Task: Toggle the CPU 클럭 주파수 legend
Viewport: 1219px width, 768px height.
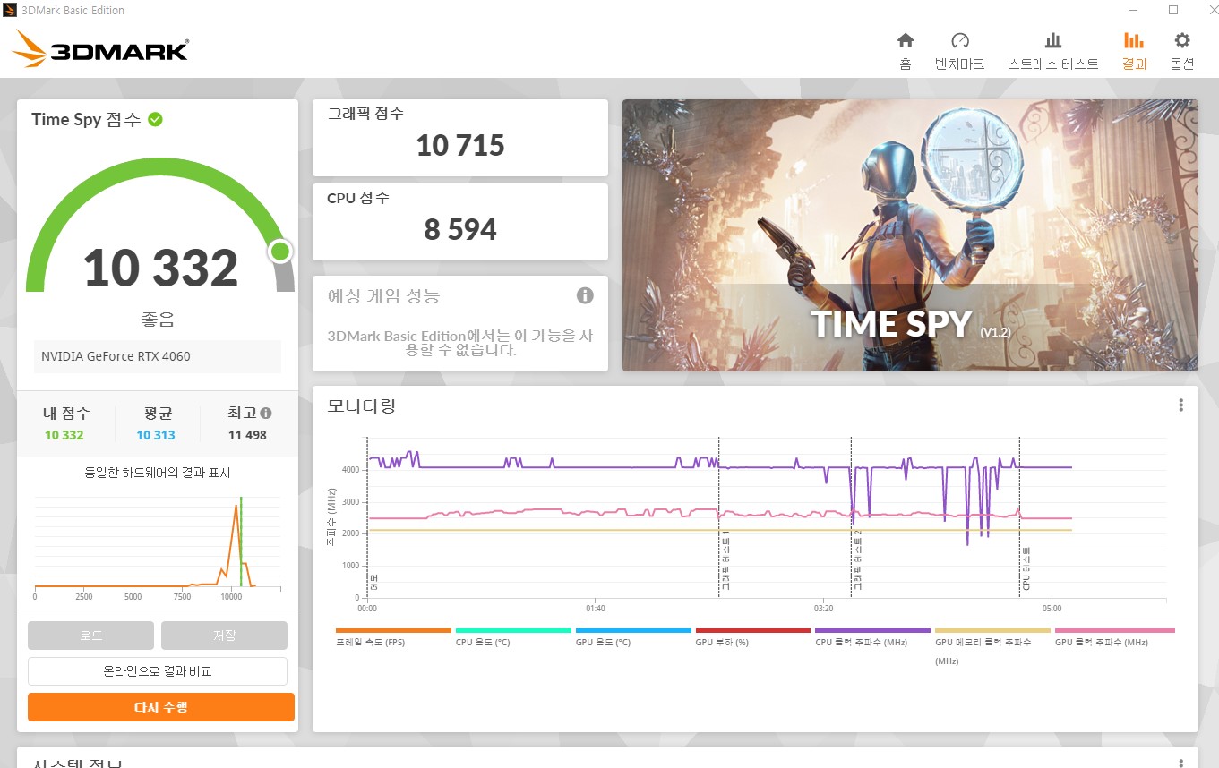Action: tap(873, 637)
